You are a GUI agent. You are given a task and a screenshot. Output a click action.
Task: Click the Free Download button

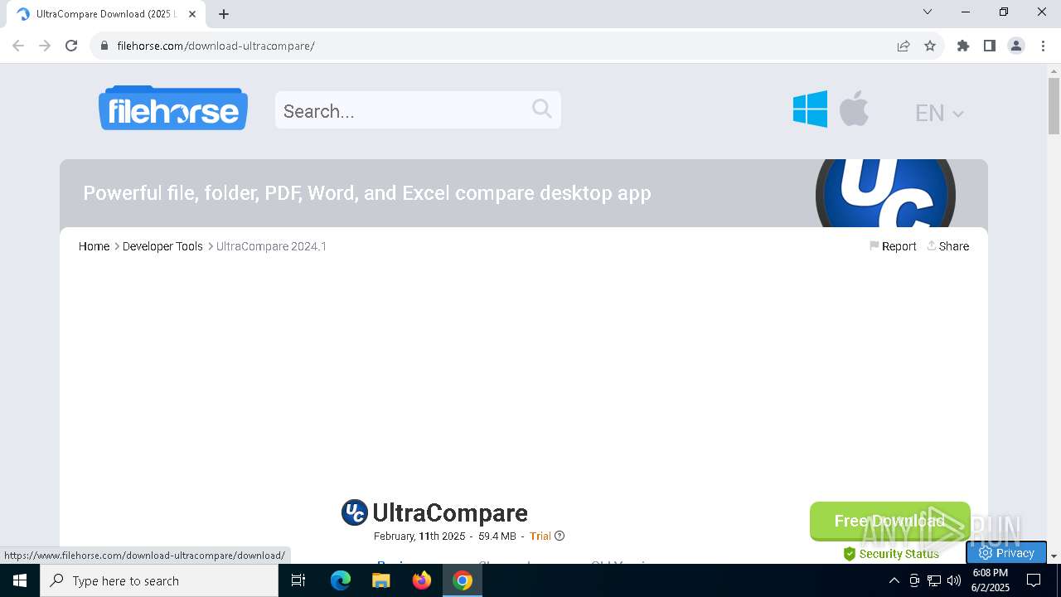point(889,521)
